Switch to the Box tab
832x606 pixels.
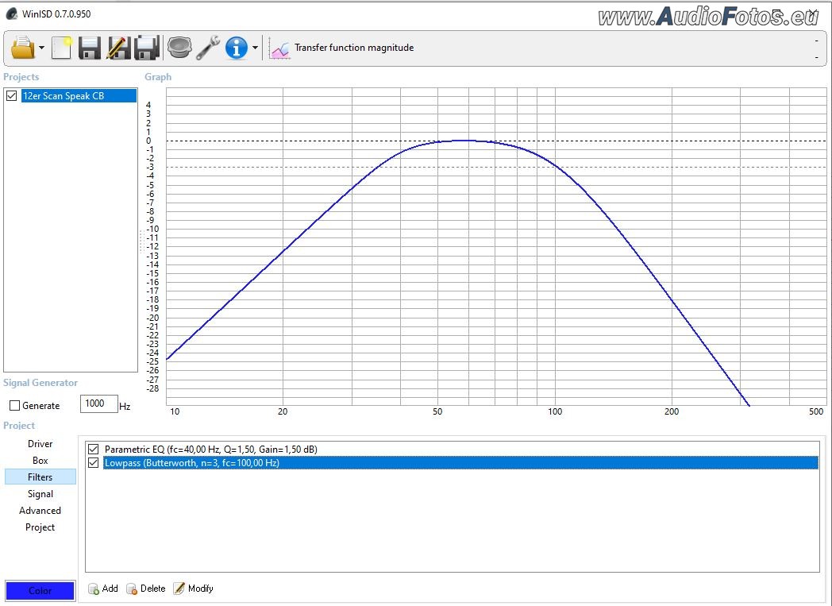point(40,461)
